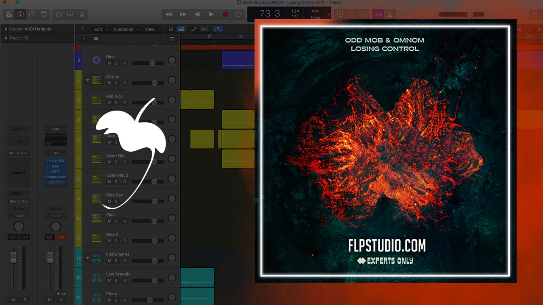The image size is (543, 305).
Task: Click the Ride track drum icon
Action: (x=96, y=218)
